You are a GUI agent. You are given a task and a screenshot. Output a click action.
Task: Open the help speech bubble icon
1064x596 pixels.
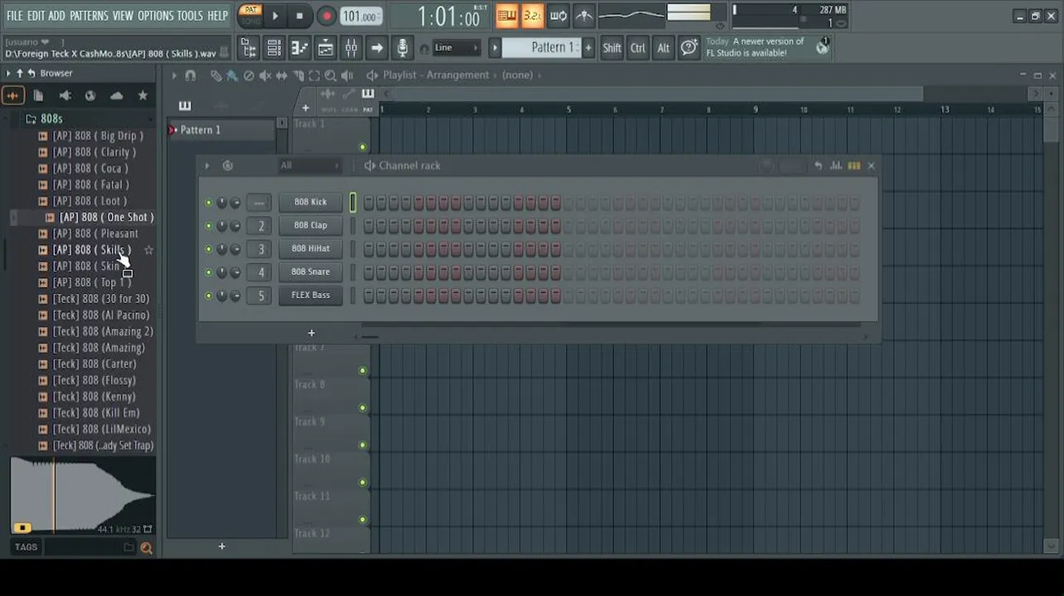(x=689, y=48)
